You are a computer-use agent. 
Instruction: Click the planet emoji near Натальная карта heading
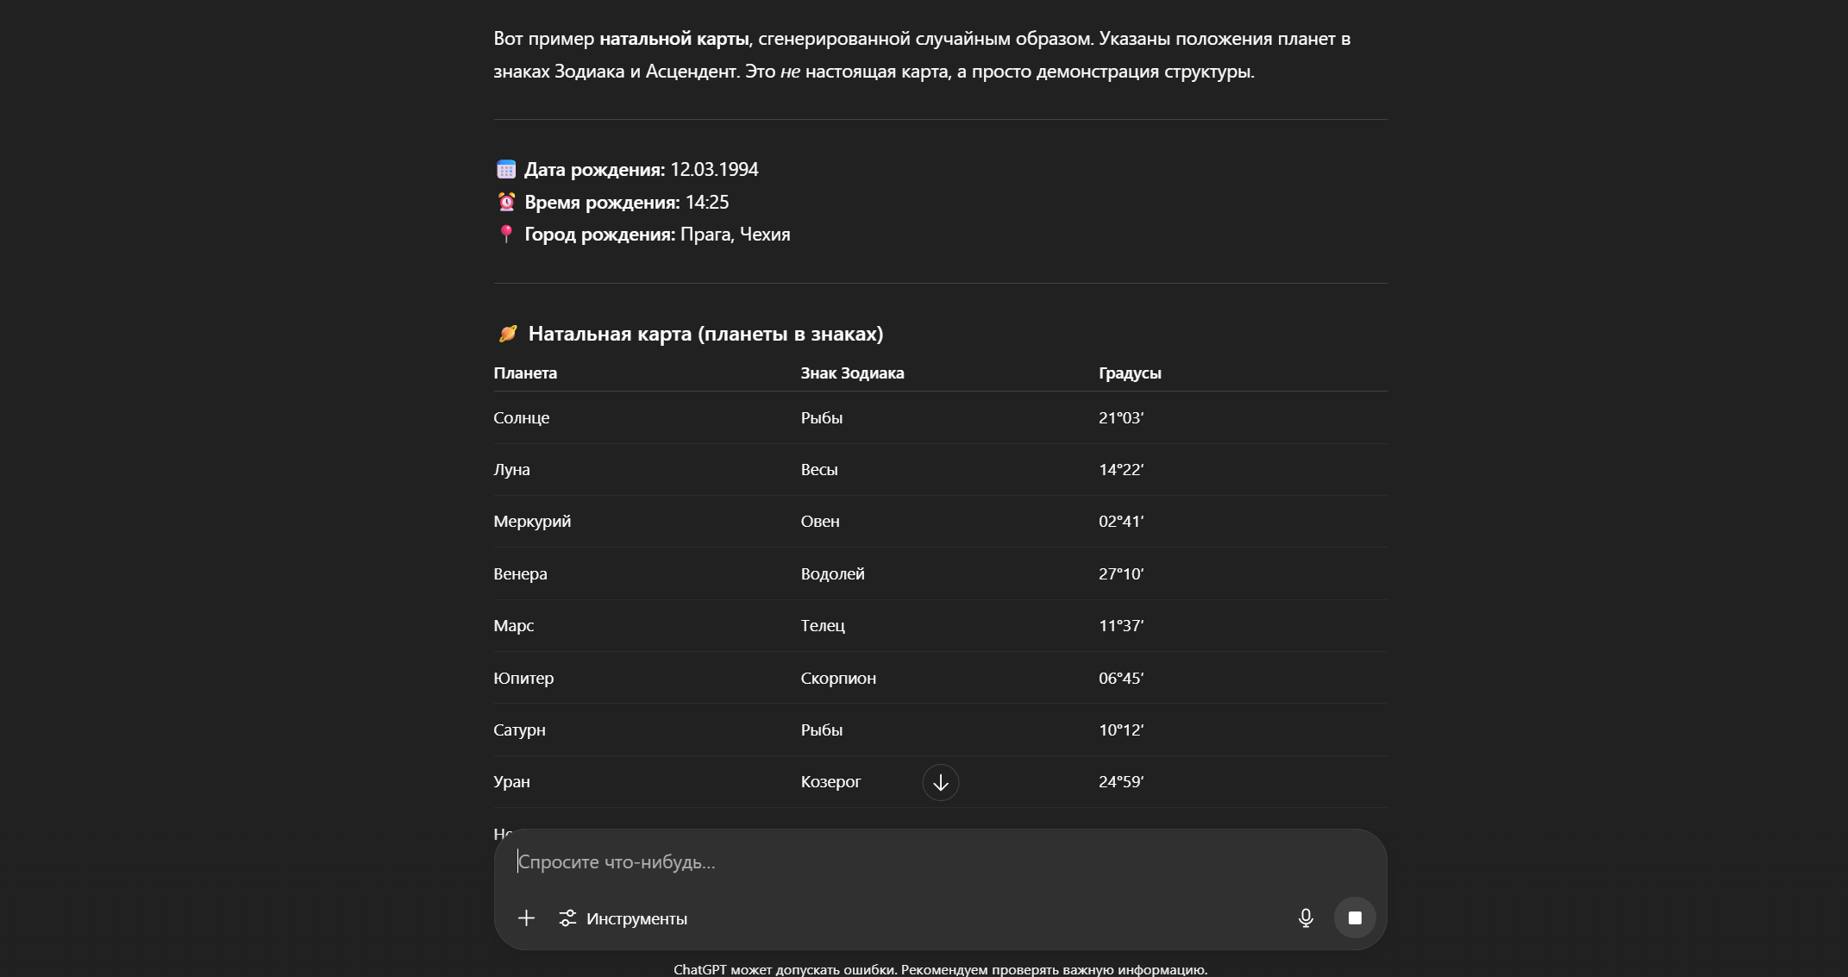tap(508, 334)
